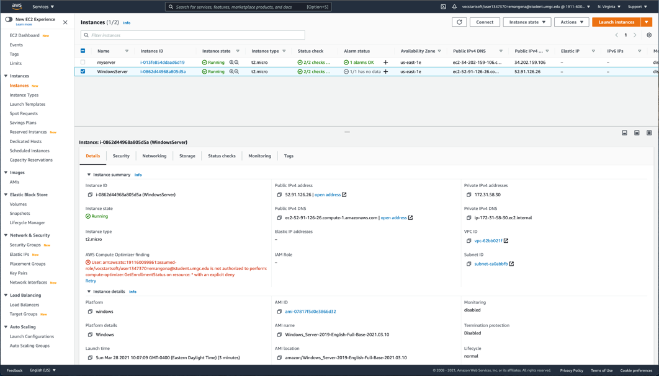Focus the Filter instances search field
The height and width of the screenshot is (376, 659).
193,35
